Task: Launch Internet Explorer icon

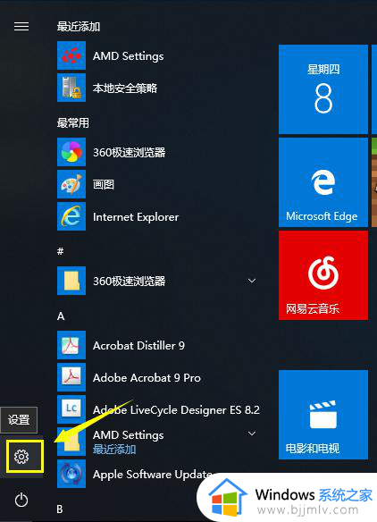Action: coord(71,216)
